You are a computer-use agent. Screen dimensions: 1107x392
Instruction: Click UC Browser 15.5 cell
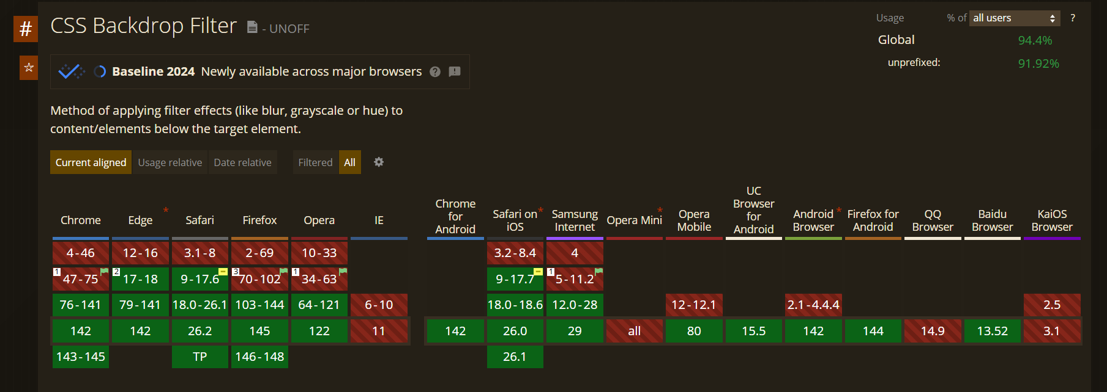point(754,331)
